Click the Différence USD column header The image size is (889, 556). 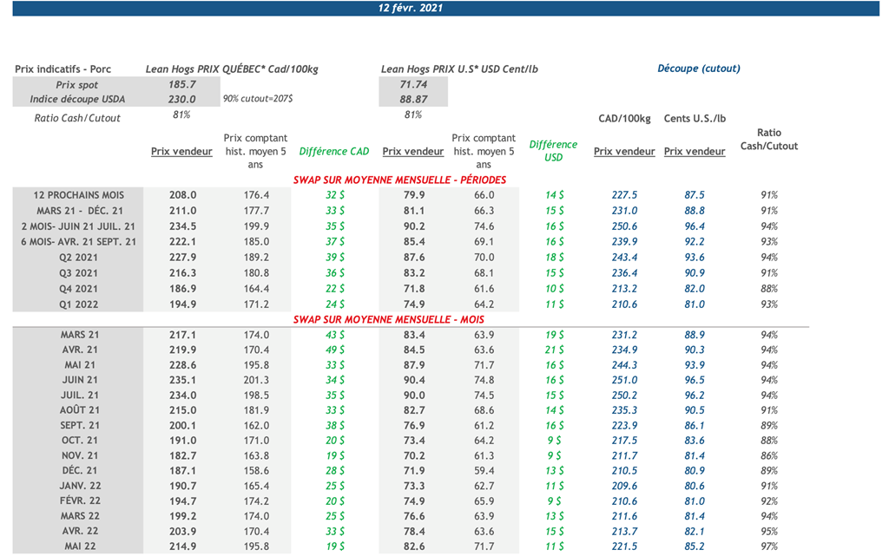(x=553, y=151)
